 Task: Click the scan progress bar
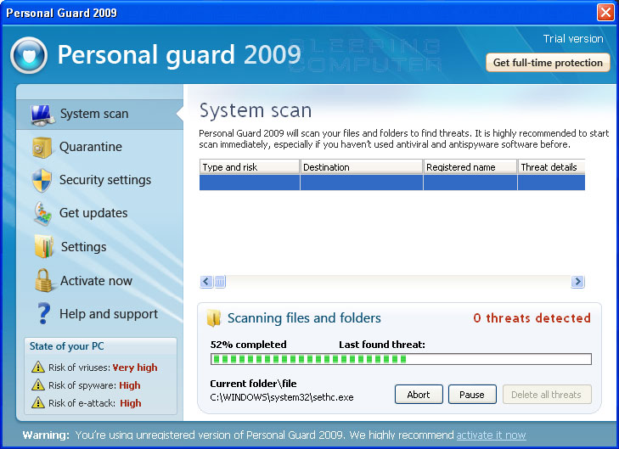pos(400,359)
